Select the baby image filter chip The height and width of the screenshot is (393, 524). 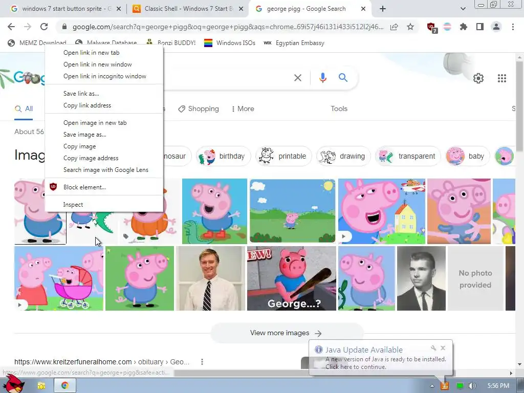click(x=467, y=156)
